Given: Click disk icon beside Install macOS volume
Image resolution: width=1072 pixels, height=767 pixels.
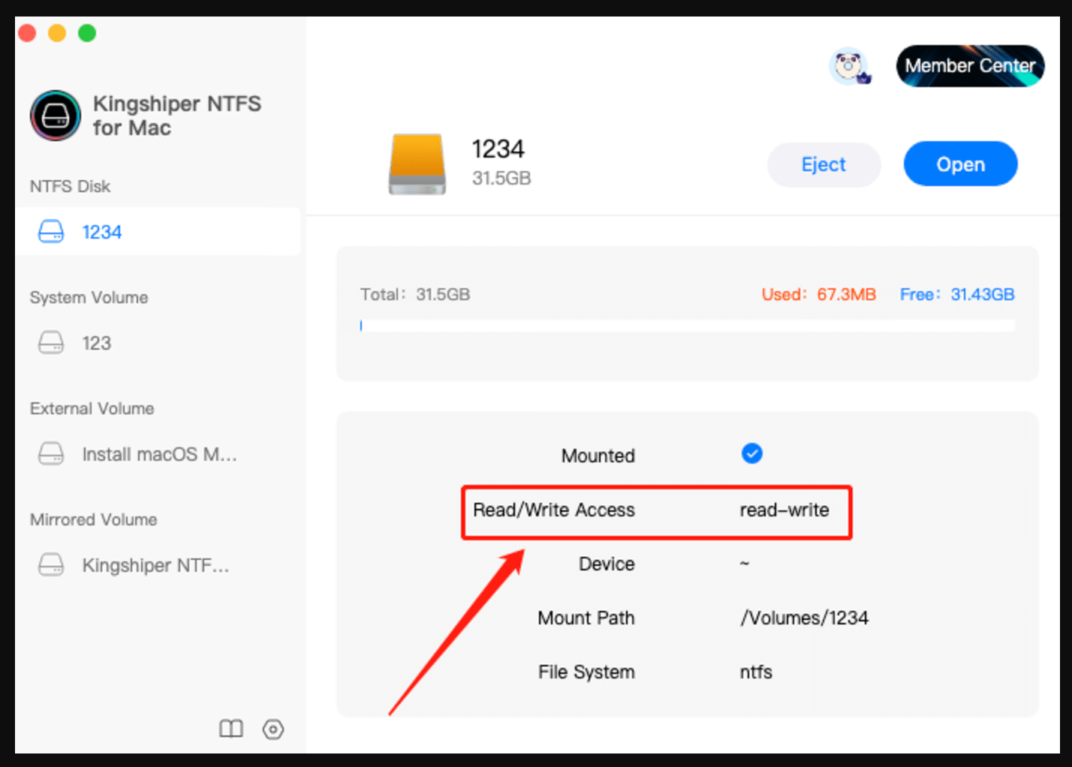Looking at the screenshot, I should 51,454.
